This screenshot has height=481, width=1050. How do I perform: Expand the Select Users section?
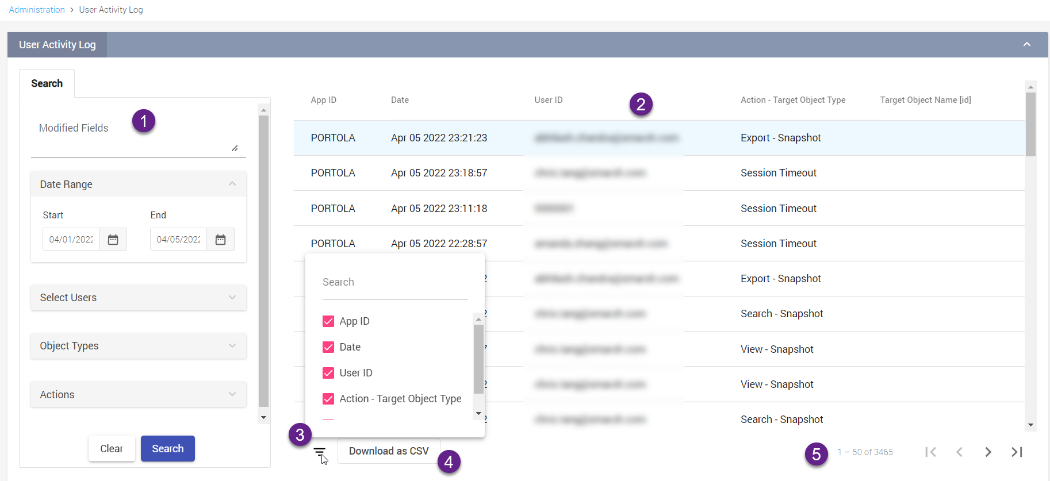coord(139,298)
